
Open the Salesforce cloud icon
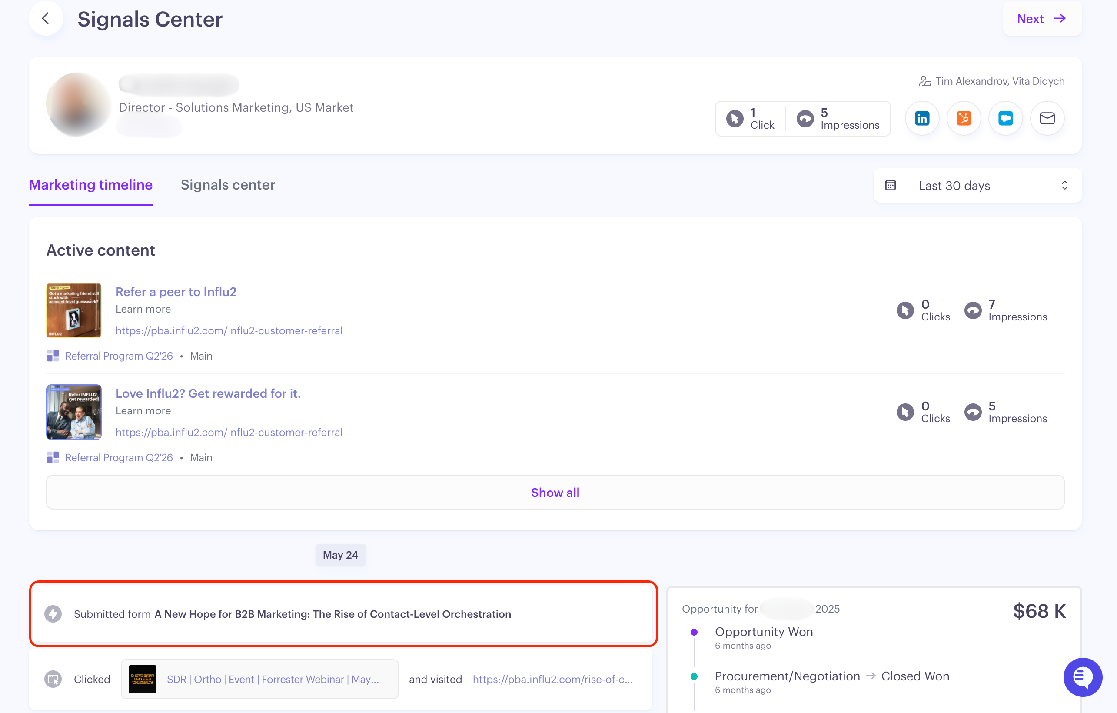click(x=1005, y=118)
